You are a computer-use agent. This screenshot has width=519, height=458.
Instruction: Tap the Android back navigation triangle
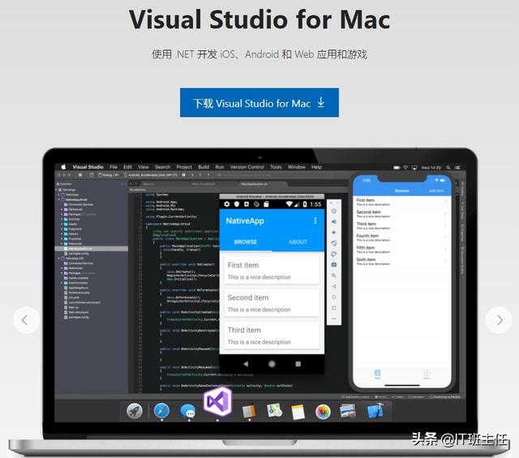pos(245,364)
